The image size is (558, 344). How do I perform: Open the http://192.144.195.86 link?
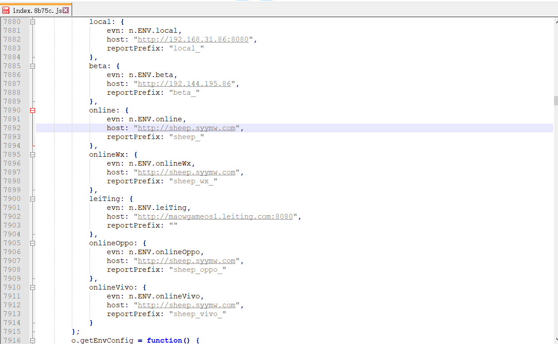tap(184, 84)
